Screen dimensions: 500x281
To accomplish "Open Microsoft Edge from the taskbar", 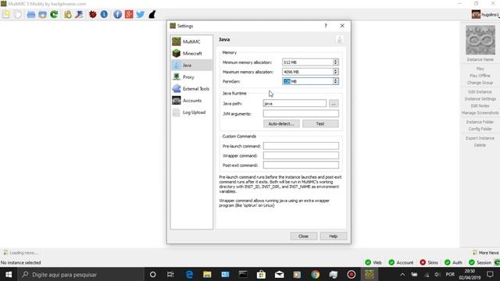I will coord(189,274).
